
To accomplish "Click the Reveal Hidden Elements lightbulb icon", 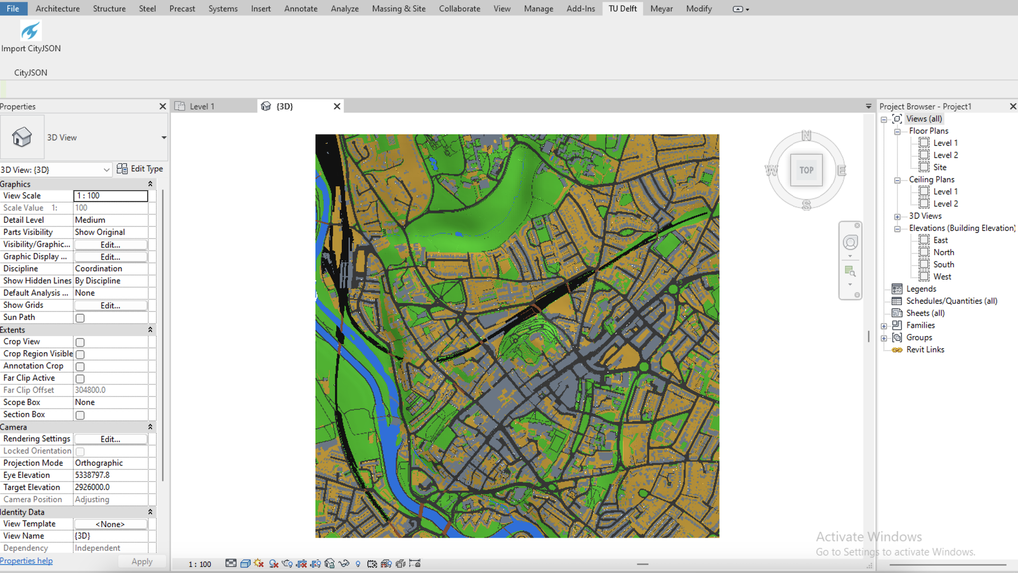I will click(x=358, y=564).
